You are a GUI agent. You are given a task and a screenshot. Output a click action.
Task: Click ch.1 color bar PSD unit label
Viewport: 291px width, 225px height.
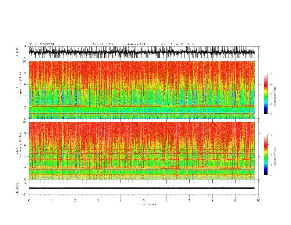(x=275, y=96)
